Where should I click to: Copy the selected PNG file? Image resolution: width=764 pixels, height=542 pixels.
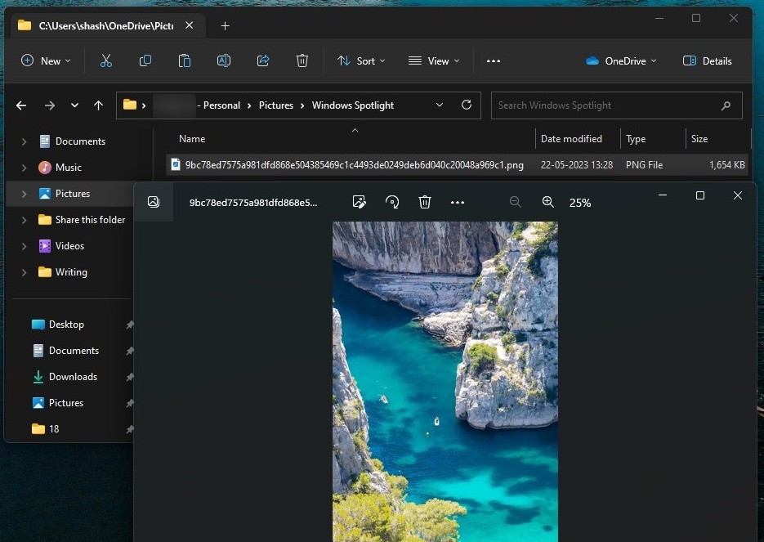(x=145, y=60)
